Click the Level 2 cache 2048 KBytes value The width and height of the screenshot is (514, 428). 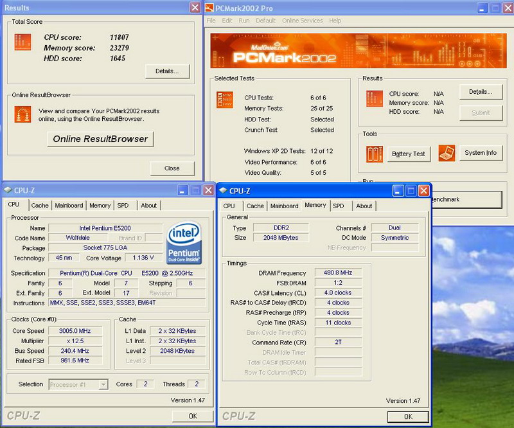(x=177, y=351)
